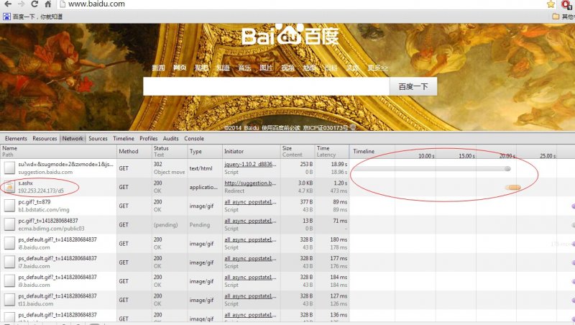Open the 百度一下，你就知道 bookmark
Screen dimensions: 575x325
tap(37, 17)
